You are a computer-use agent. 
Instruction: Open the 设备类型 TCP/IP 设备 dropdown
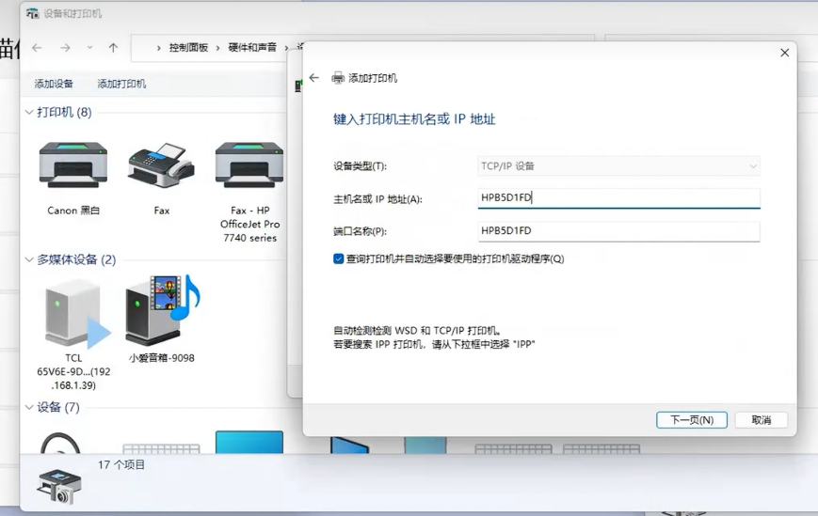pos(618,166)
